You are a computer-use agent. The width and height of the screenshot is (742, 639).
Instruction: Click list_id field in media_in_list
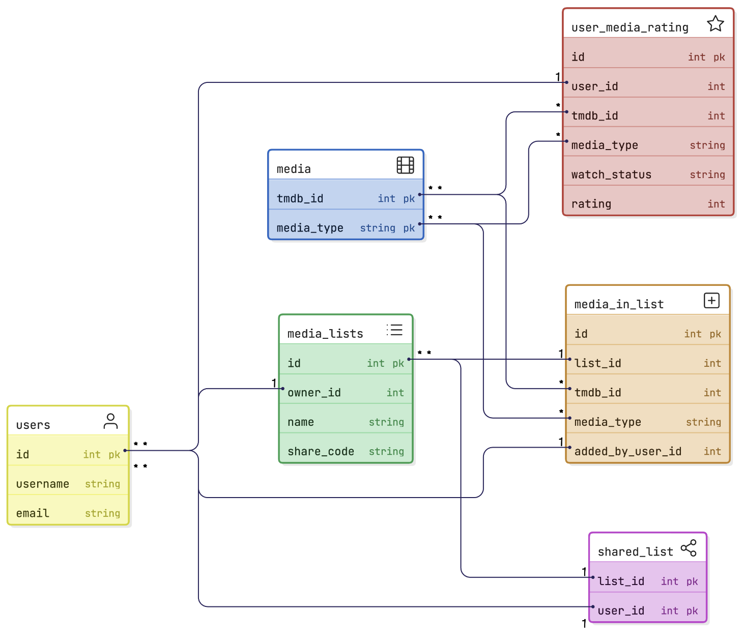[648, 359]
